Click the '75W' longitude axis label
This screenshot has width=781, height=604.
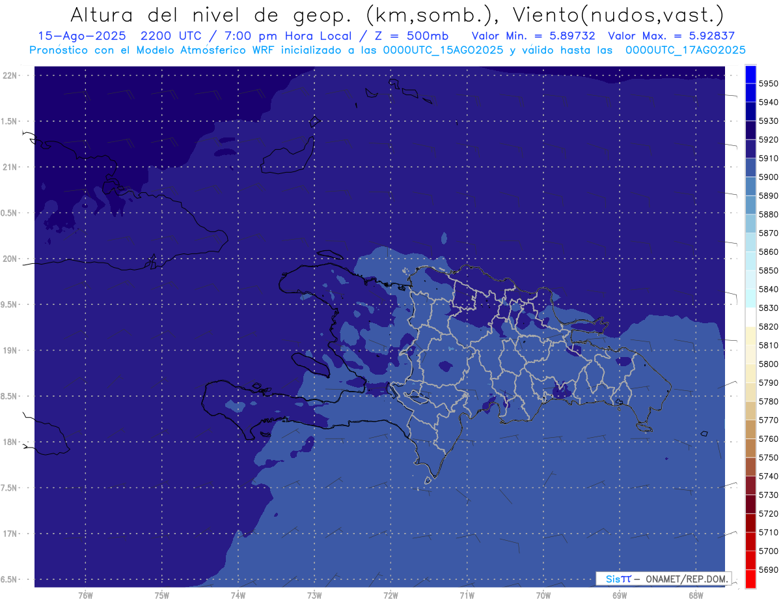162,595
